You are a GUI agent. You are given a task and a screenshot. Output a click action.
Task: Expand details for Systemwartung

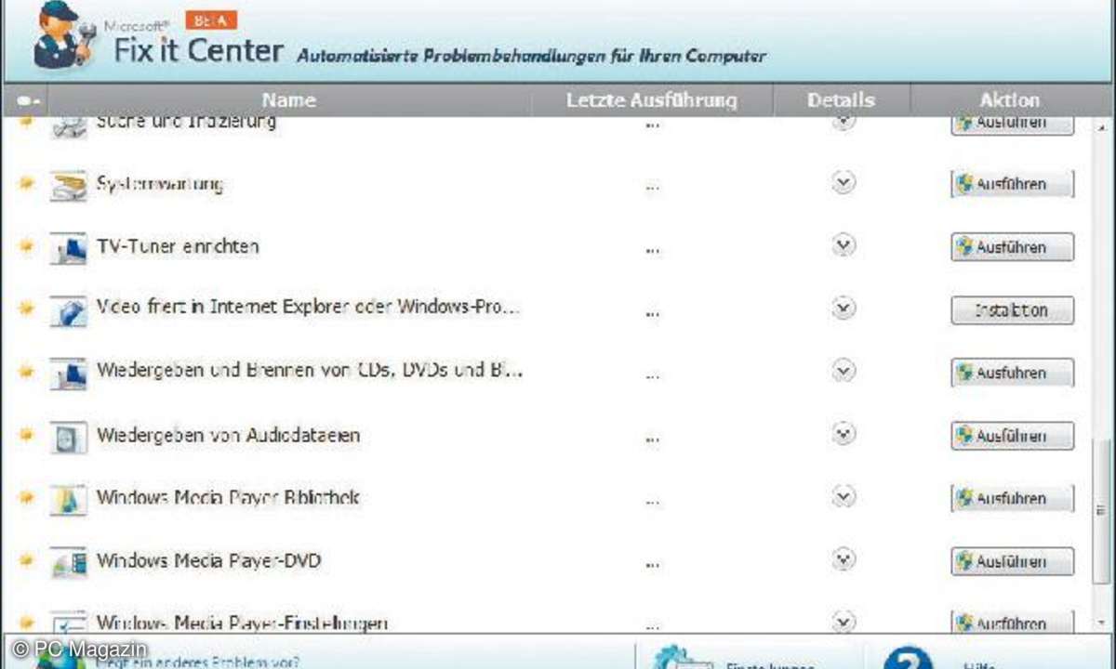(844, 183)
